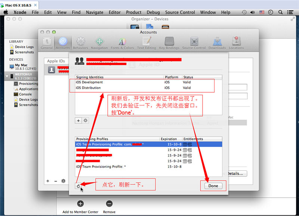The image size is (299, 216).
Task: Open Spotlight search in menu bar
Action: click(280, 12)
